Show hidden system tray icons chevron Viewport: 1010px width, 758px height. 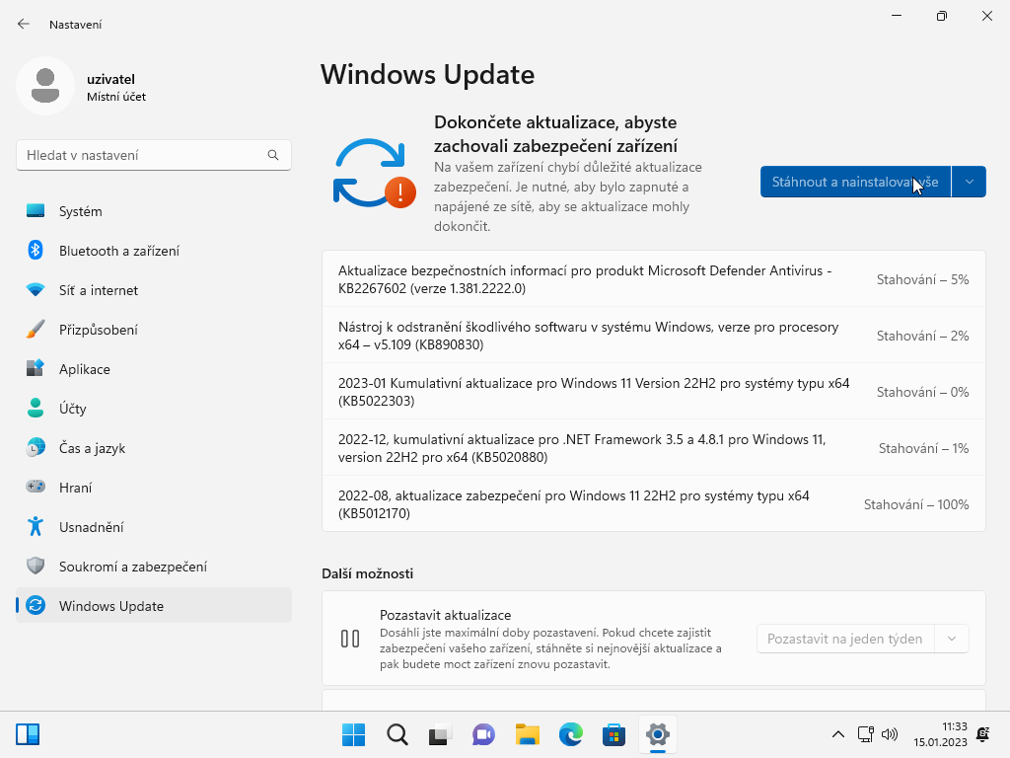838,734
